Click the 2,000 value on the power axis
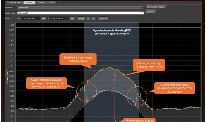 (x=12, y=76)
